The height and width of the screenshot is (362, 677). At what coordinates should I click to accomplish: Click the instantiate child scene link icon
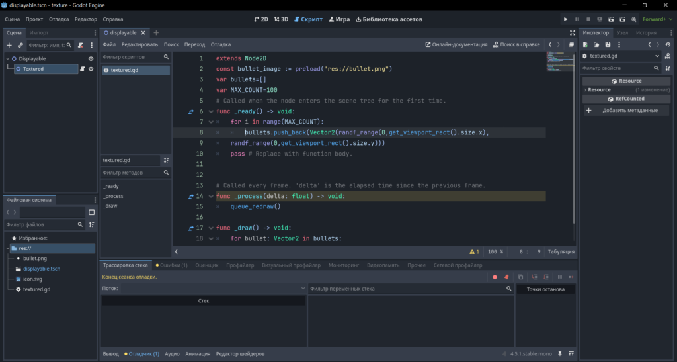coord(20,45)
